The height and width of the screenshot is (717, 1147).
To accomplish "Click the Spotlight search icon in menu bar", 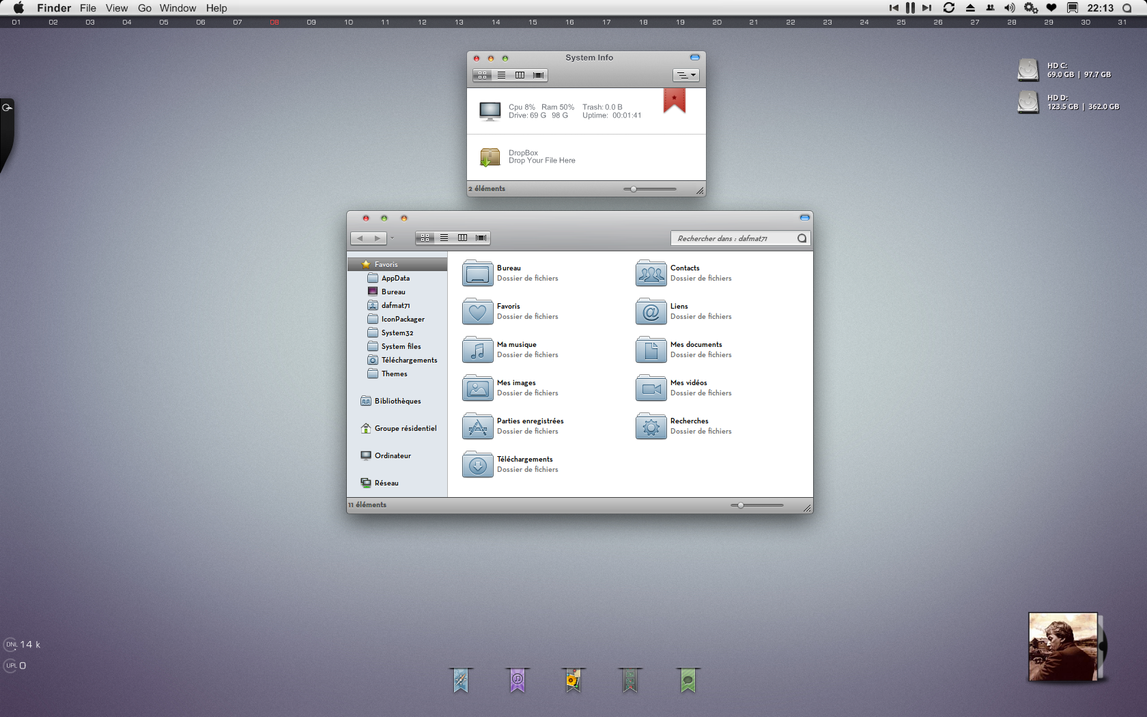I will pyautogui.click(x=1127, y=8).
